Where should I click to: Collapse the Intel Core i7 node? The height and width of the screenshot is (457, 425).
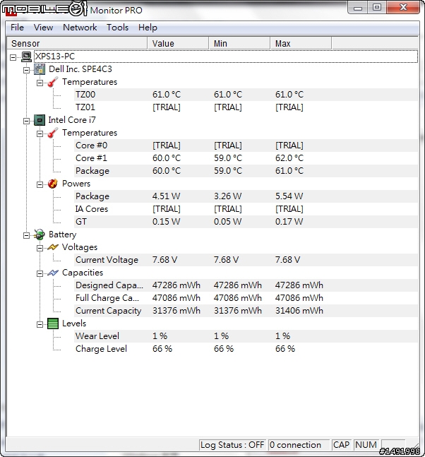(26, 121)
